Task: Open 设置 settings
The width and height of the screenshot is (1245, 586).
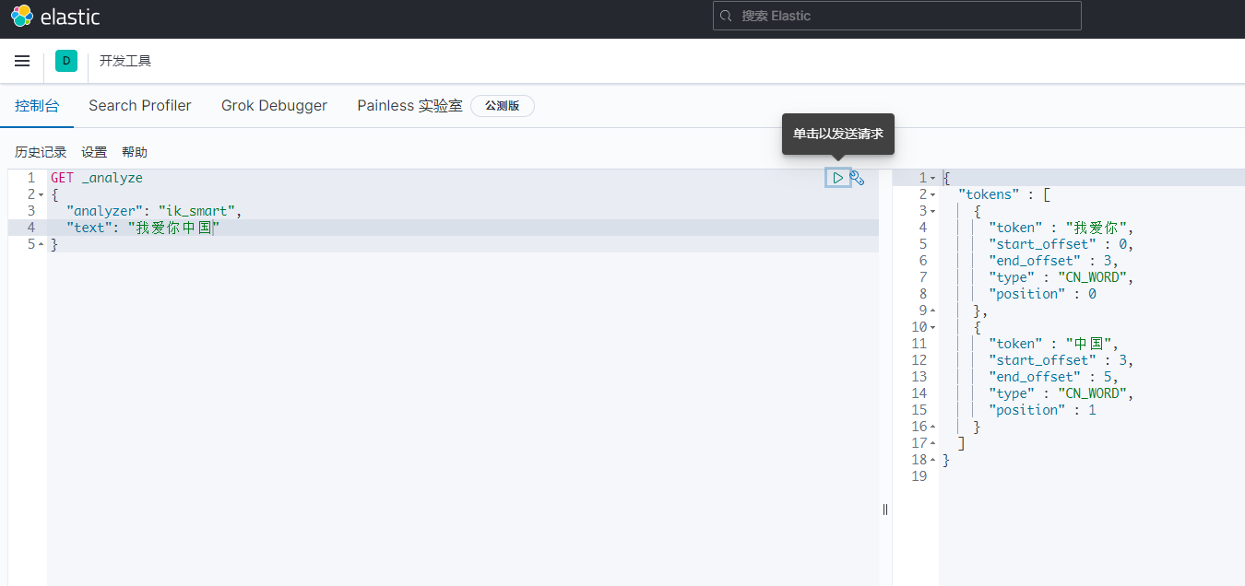Action: (x=94, y=152)
